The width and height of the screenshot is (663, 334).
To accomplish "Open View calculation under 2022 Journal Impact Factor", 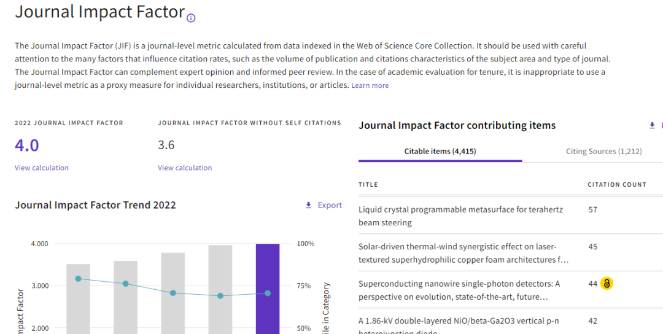I will point(42,168).
